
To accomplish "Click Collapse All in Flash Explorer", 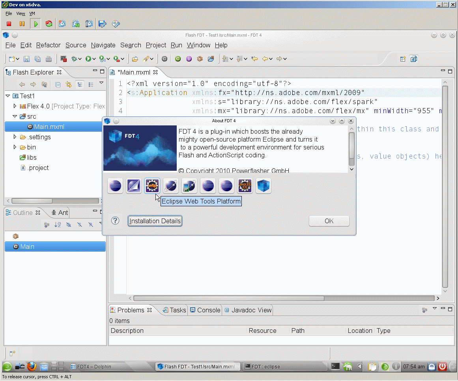I will click(58, 85).
